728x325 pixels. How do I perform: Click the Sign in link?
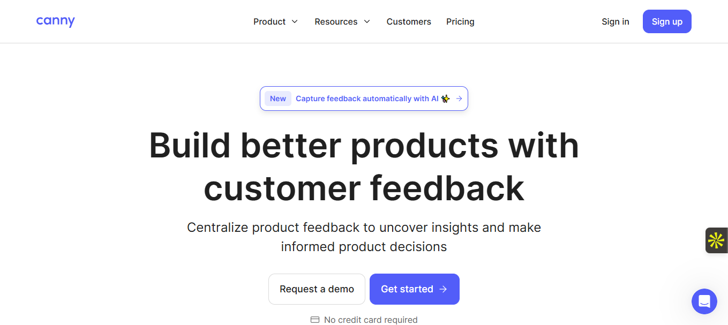tap(615, 21)
